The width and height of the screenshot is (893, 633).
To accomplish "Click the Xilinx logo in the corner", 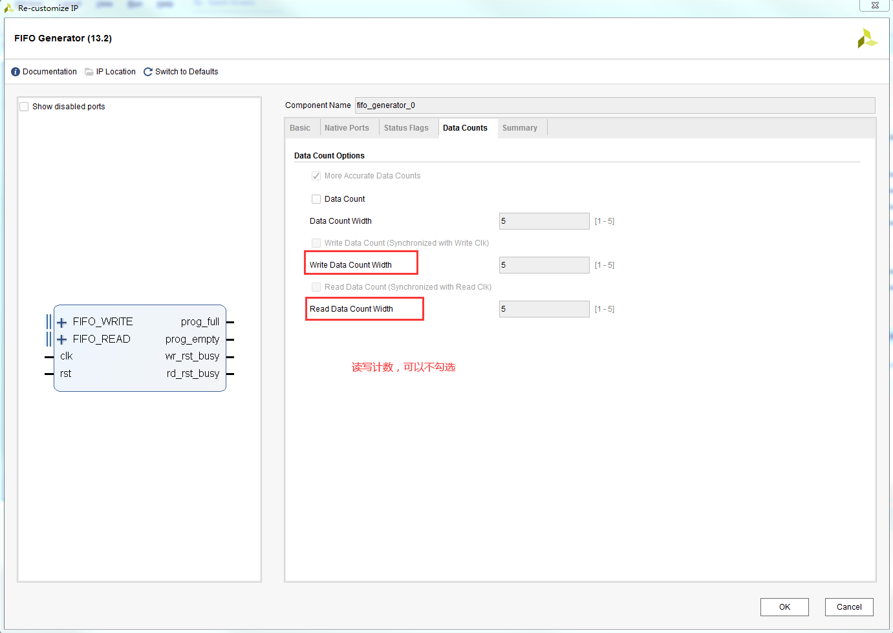I will (867, 38).
